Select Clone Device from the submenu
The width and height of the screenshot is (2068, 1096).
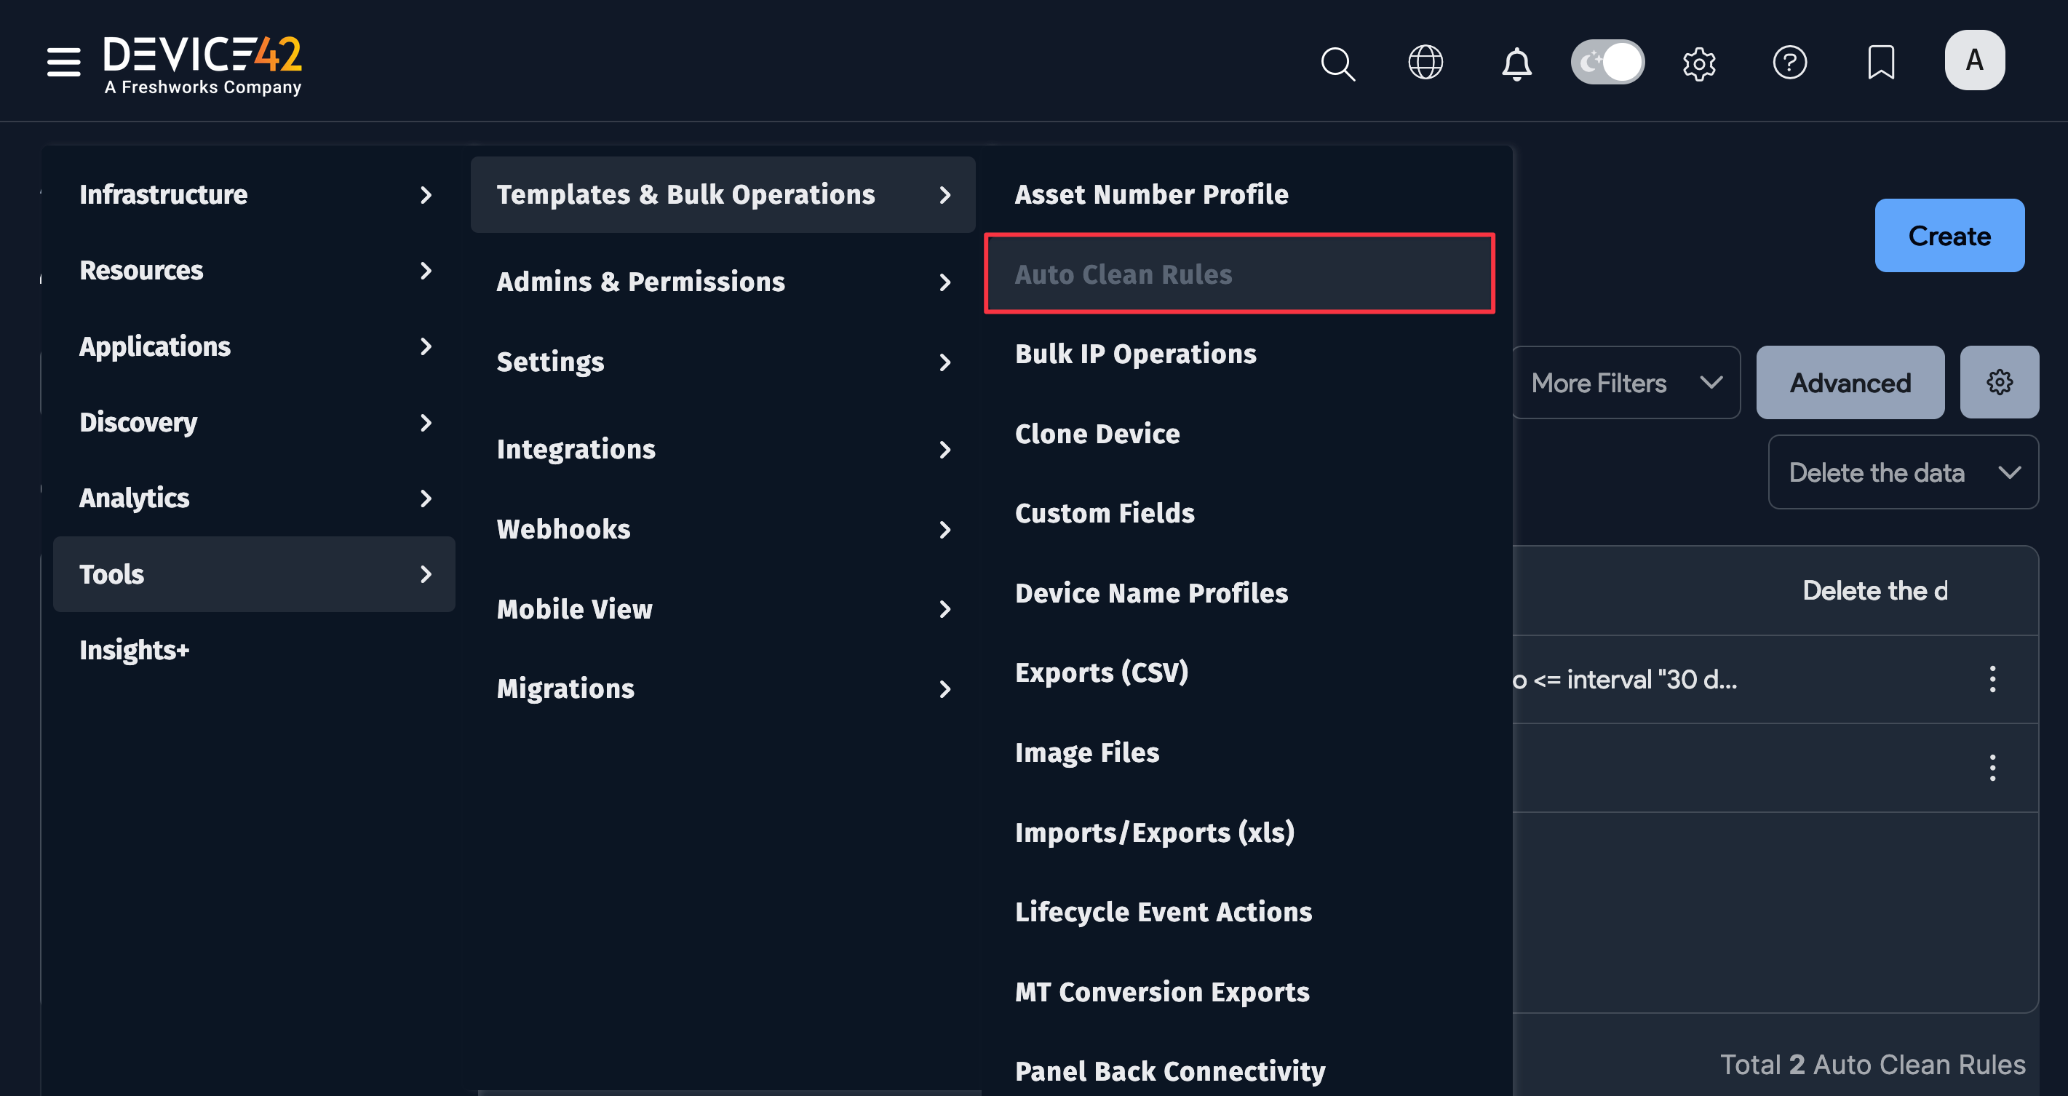pos(1097,433)
